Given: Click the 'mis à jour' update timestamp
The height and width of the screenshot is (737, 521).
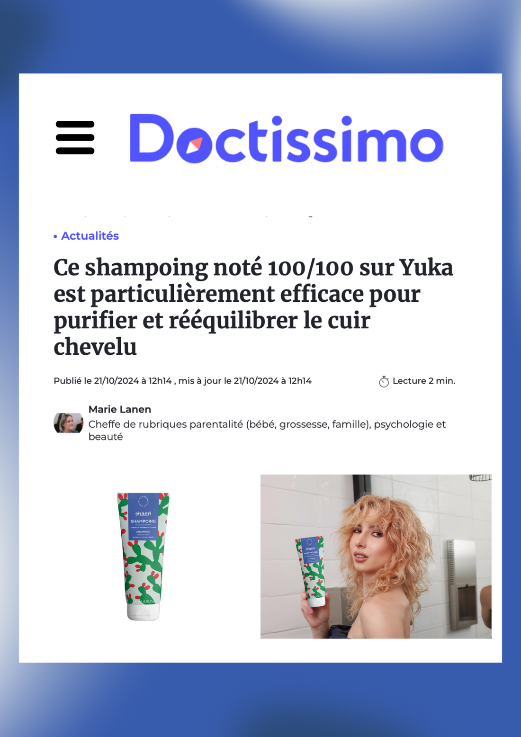Looking at the screenshot, I should pos(245,381).
